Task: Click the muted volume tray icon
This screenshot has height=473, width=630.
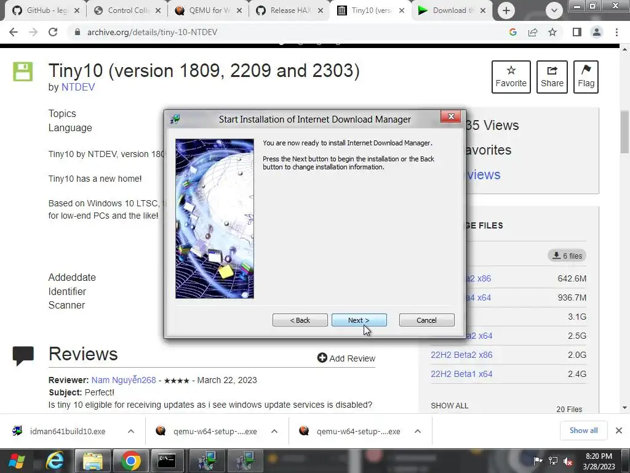Action: [x=568, y=461]
